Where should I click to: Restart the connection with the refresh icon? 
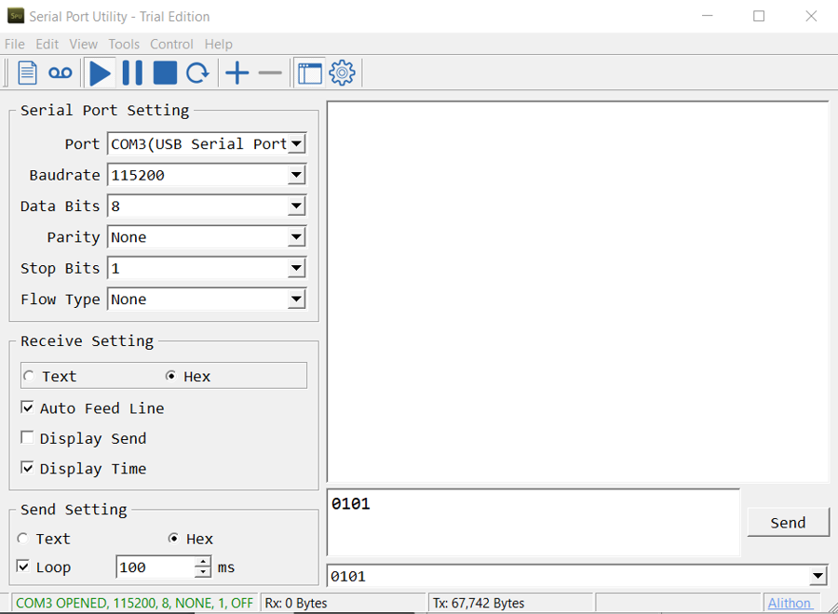click(197, 73)
